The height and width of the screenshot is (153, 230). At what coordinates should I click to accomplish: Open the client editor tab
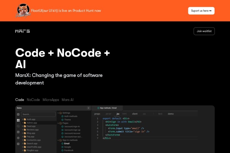click(135, 114)
